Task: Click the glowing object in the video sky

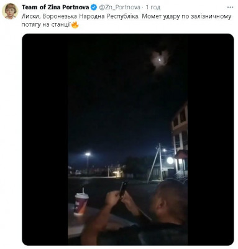Action: (x=160, y=60)
